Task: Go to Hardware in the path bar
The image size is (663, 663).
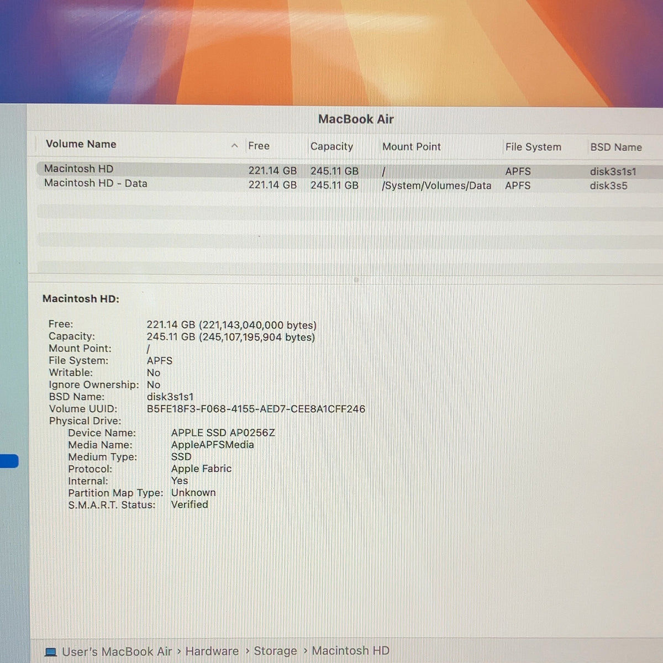Action: (212, 651)
